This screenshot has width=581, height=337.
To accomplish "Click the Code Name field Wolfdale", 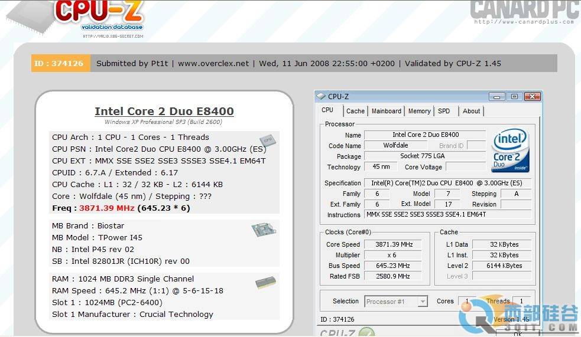I will (396, 145).
